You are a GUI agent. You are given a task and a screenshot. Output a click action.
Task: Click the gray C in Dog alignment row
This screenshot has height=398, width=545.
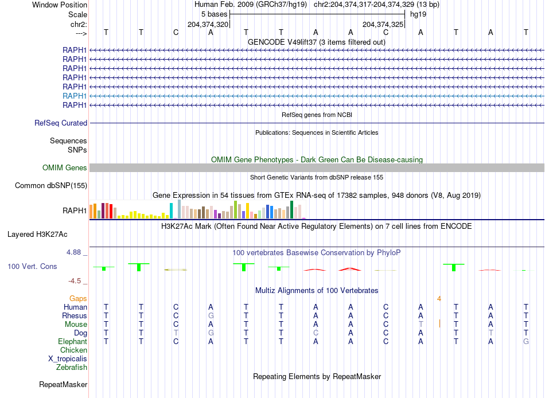[x=316, y=333]
